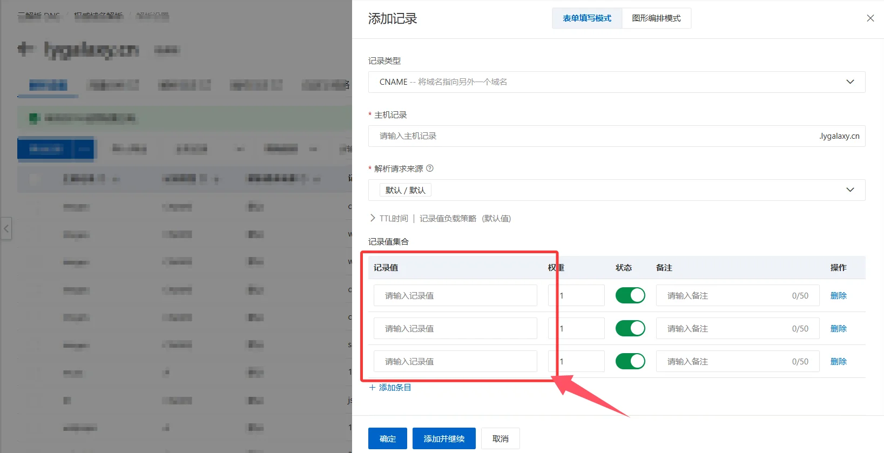884x453 pixels.
Task: Click the second 记录值 input field
Action: click(x=455, y=328)
